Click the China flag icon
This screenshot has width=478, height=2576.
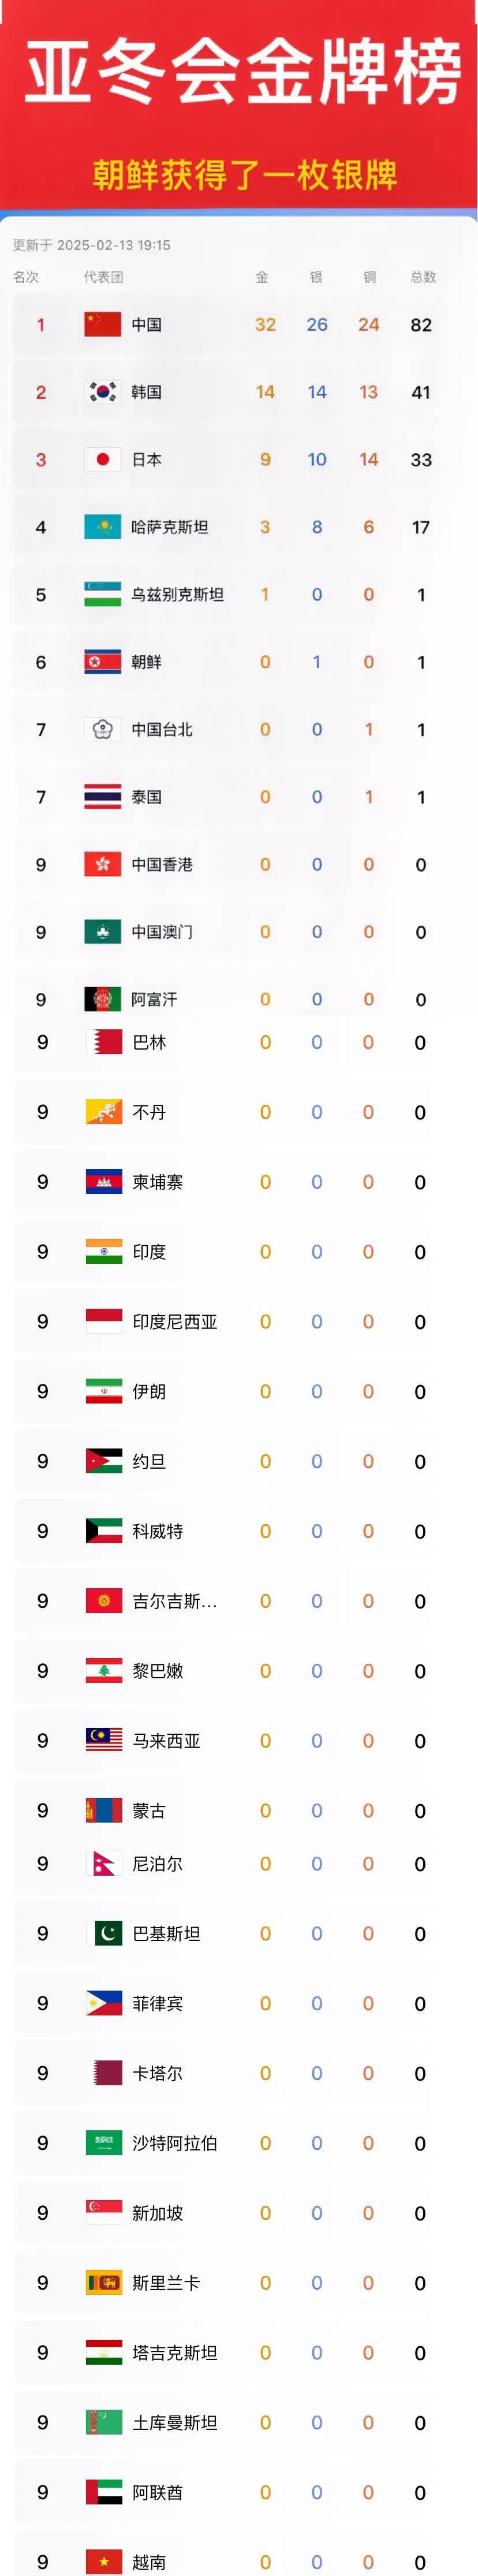pyautogui.click(x=102, y=324)
